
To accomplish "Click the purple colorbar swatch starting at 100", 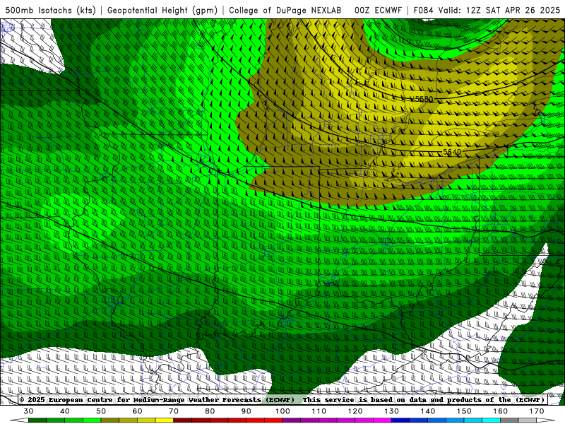I will click(292, 420).
